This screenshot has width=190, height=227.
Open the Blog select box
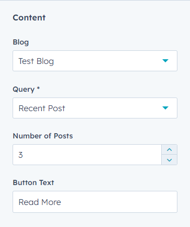click(95, 61)
